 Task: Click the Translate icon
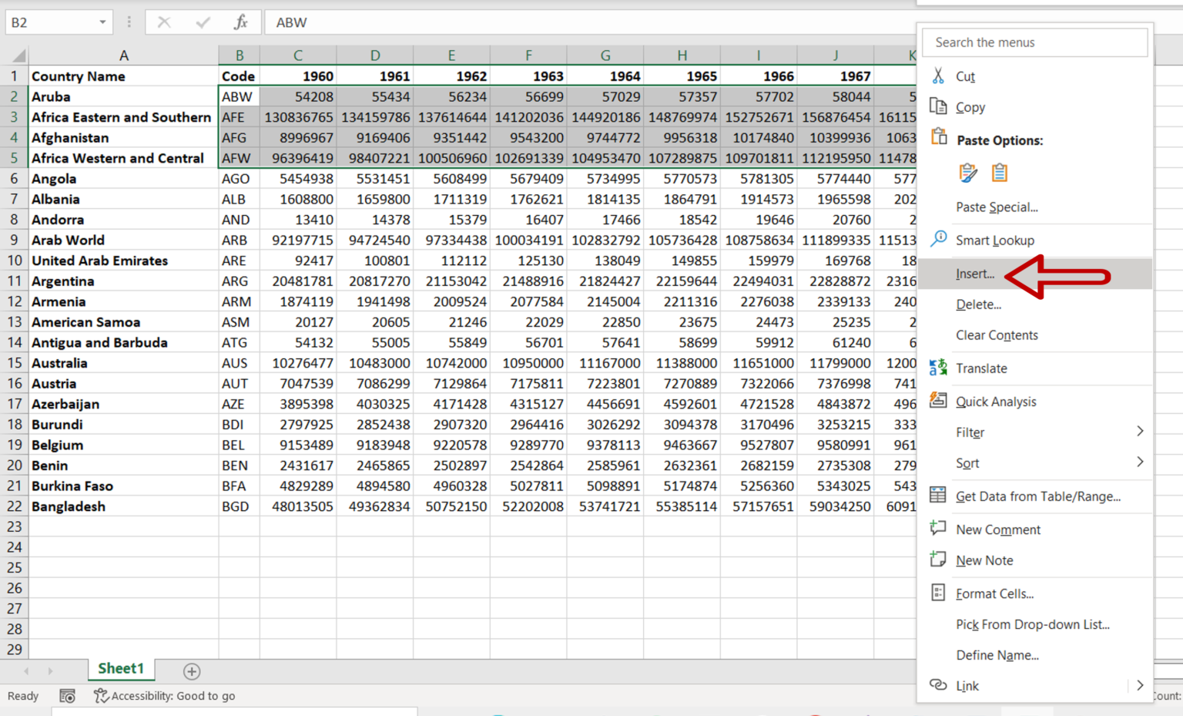click(x=938, y=368)
